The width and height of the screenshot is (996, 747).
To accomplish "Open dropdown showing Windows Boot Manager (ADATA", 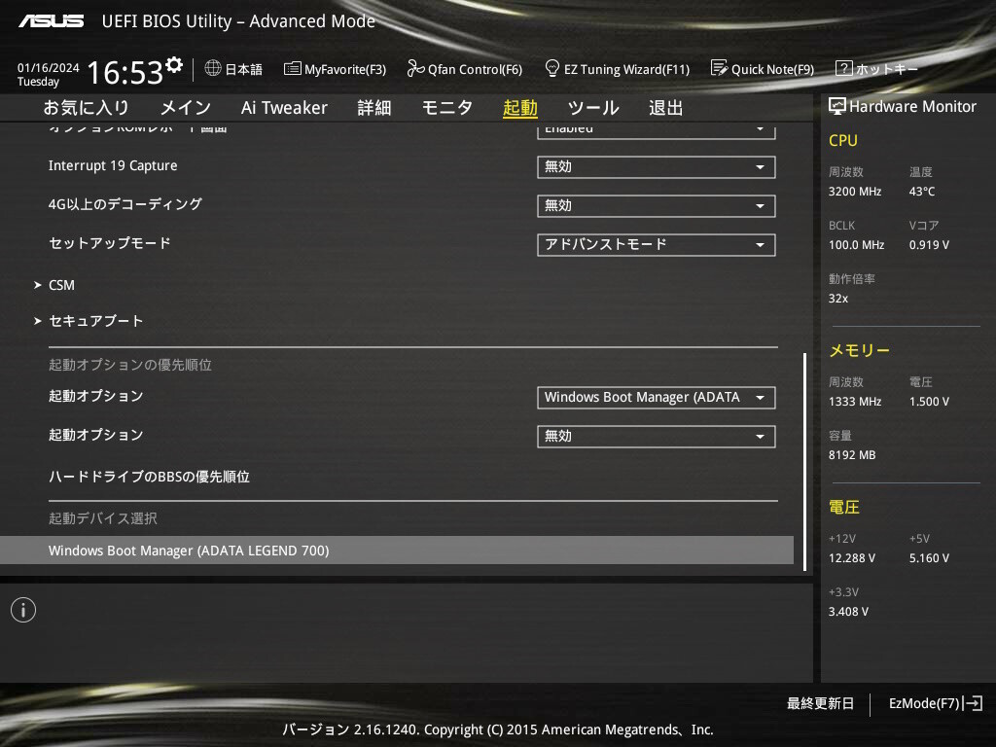I will [657, 398].
